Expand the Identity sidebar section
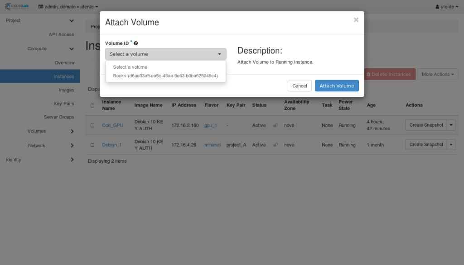Image resolution: width=464 pixels, height=265 pixels. tap(72, 160)
